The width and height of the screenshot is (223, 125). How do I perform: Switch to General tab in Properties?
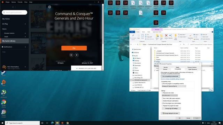(165, 69)
